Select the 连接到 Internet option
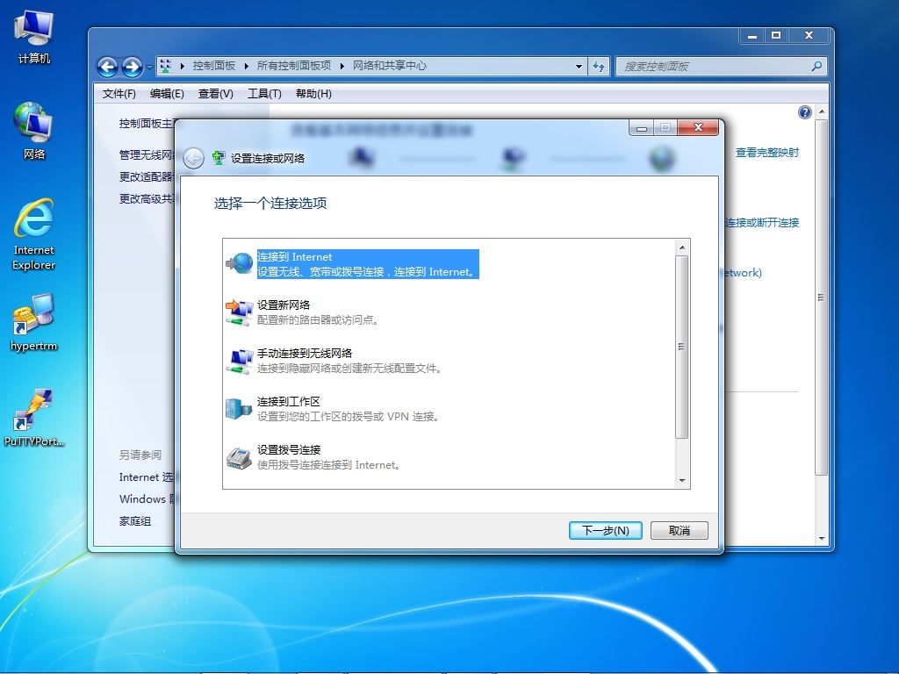This screenshot has height=674, width=899. tap(368, 264)
